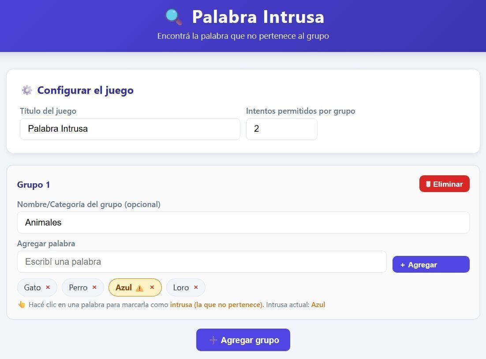Delete the Azul chip using its x

point(152,287)
